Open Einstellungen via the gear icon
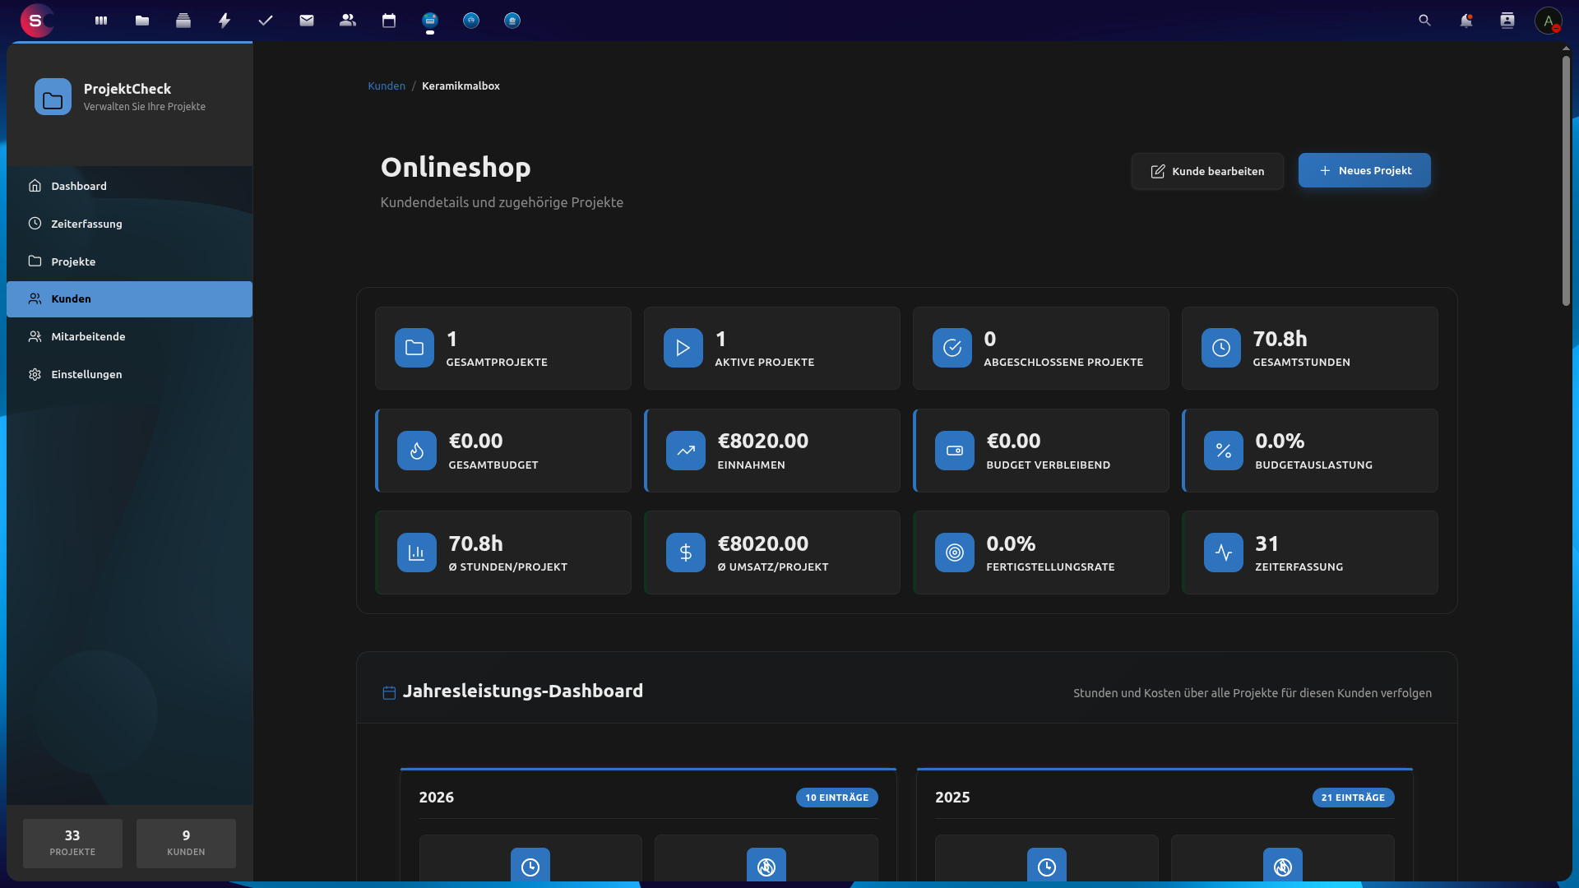 86,374
